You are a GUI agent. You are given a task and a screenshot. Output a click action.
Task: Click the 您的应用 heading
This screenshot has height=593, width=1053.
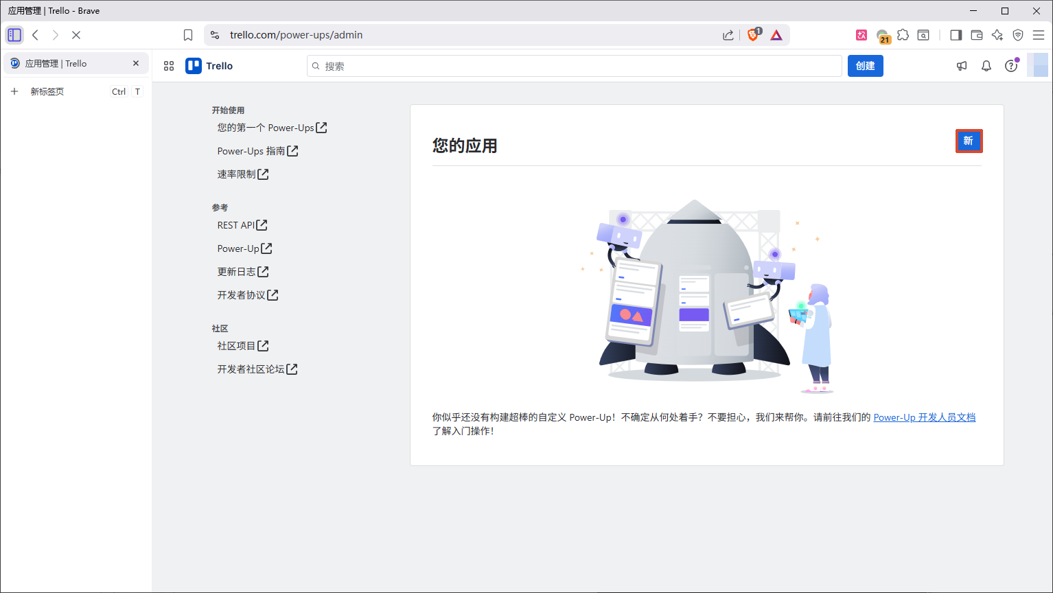click(465, 146)
